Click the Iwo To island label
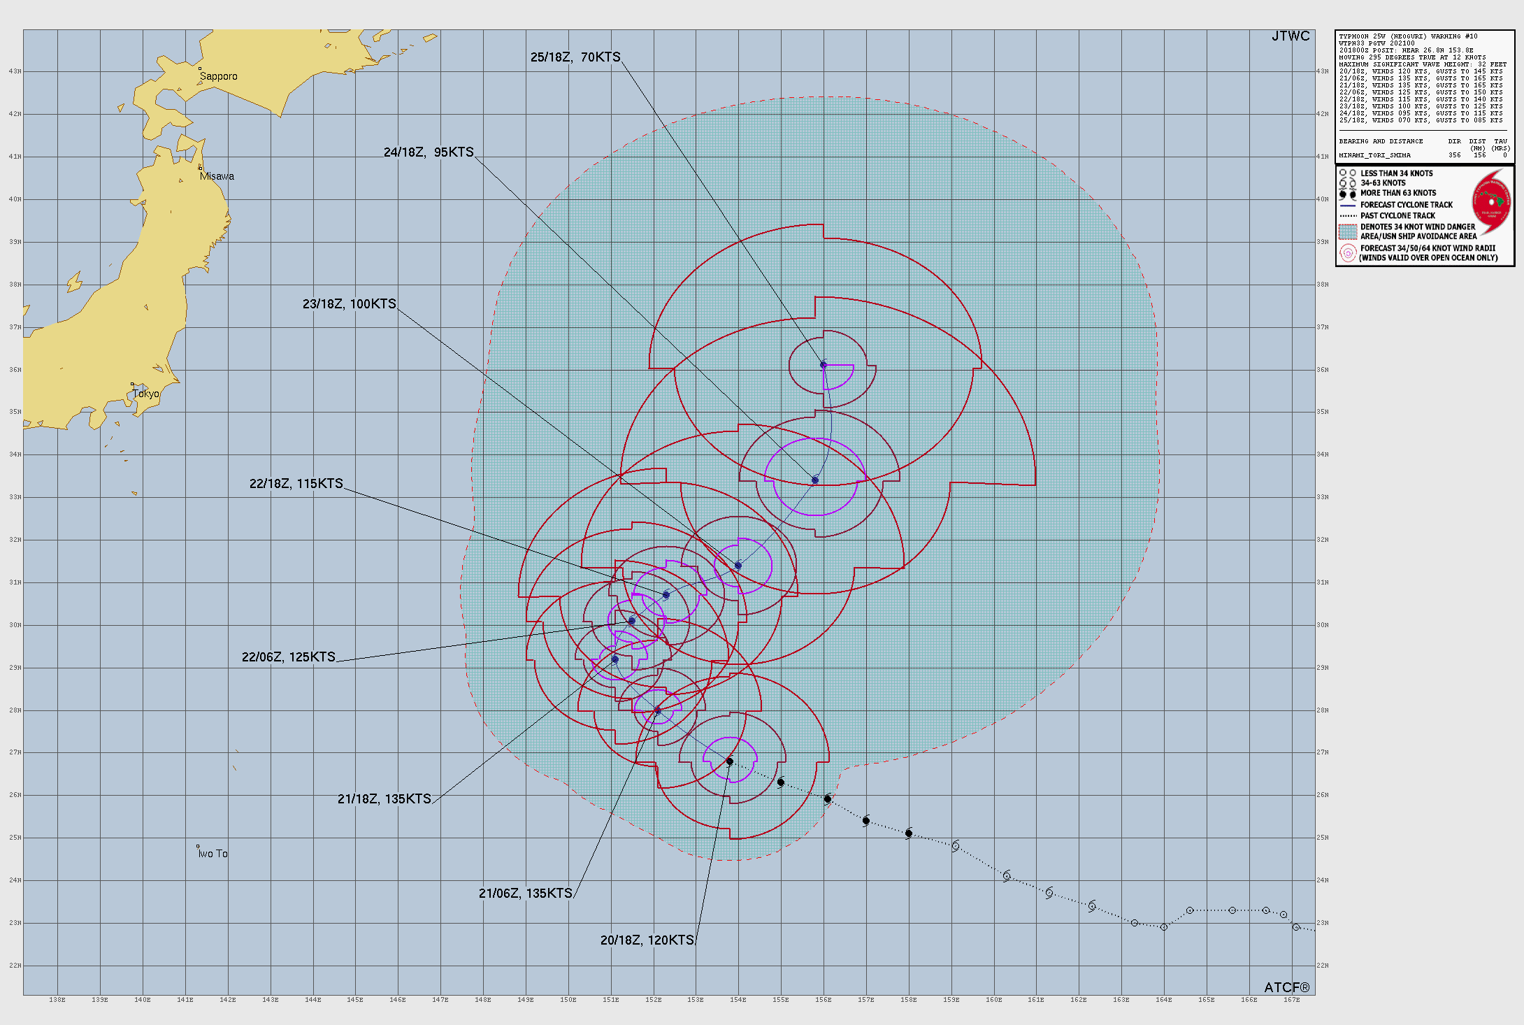This screenshot has width=1524, height=1025. [213, 853]
